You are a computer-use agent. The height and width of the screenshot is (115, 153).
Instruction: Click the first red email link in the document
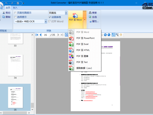90,92
